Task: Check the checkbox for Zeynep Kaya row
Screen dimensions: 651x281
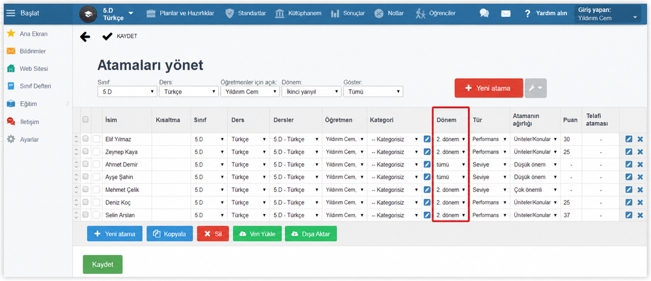Action: (85, 152)
